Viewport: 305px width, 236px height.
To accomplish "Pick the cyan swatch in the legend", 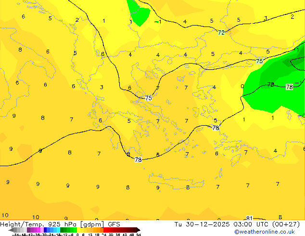I will pyautogui.click(x=58, y=230).
